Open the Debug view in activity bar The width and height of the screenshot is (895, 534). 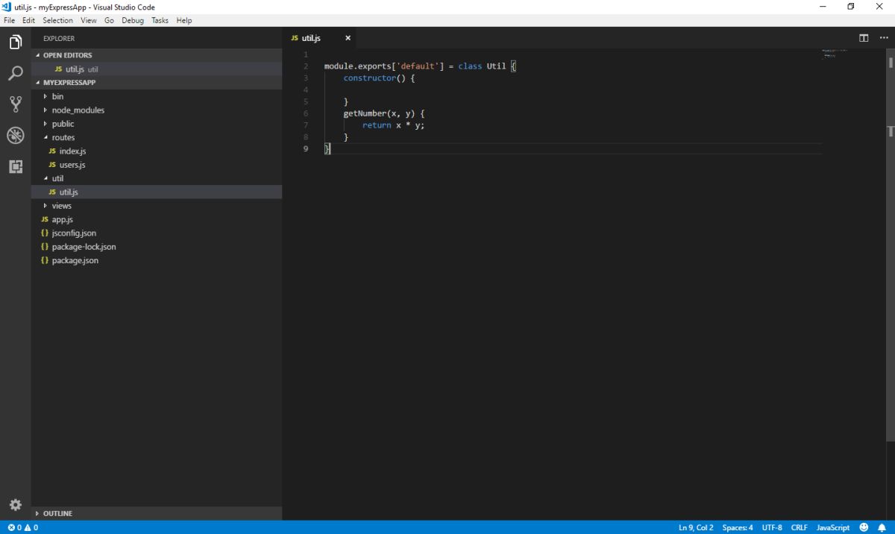[x=16, y=135]
